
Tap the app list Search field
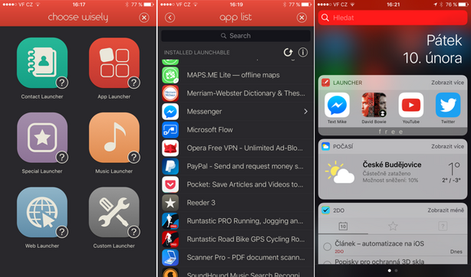tap(235, 36)
